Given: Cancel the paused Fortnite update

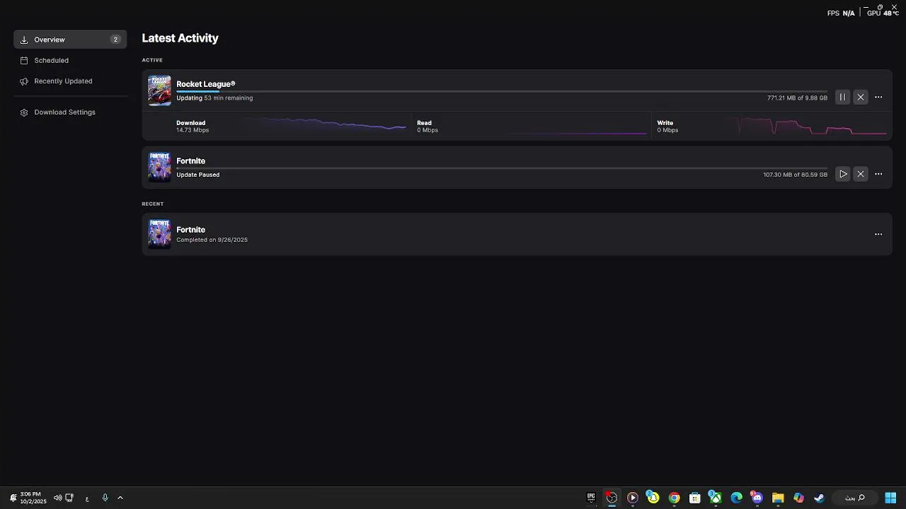Looking at the screenshot, I should click(861, 174).
